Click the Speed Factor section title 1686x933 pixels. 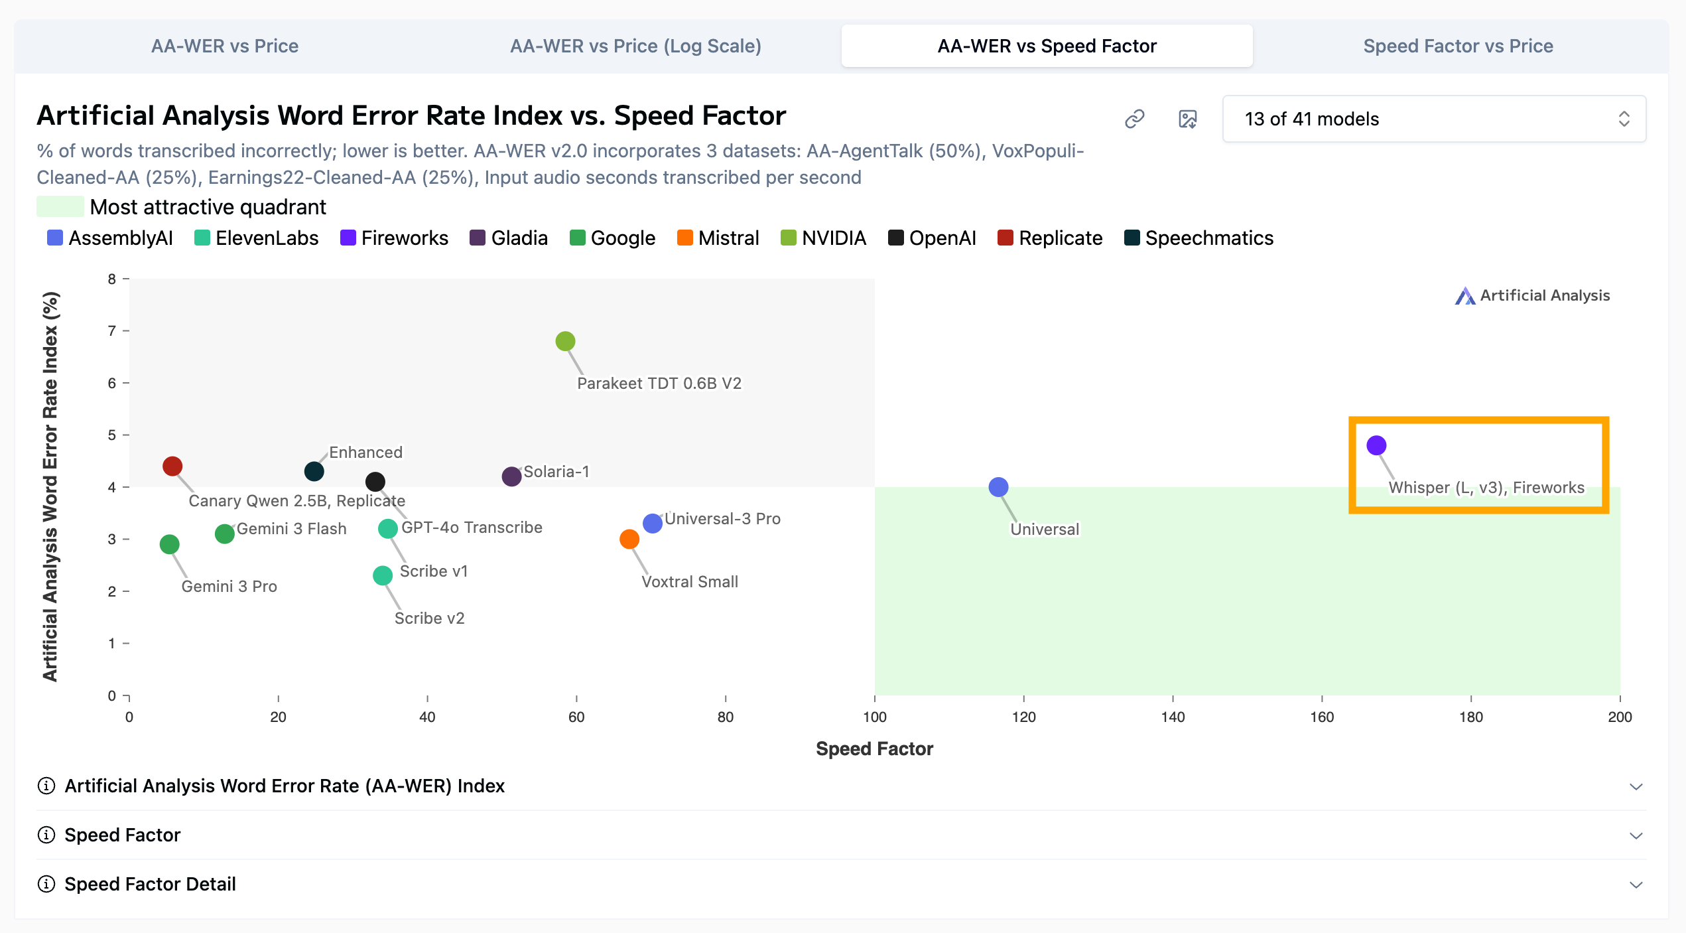point(122,835)
